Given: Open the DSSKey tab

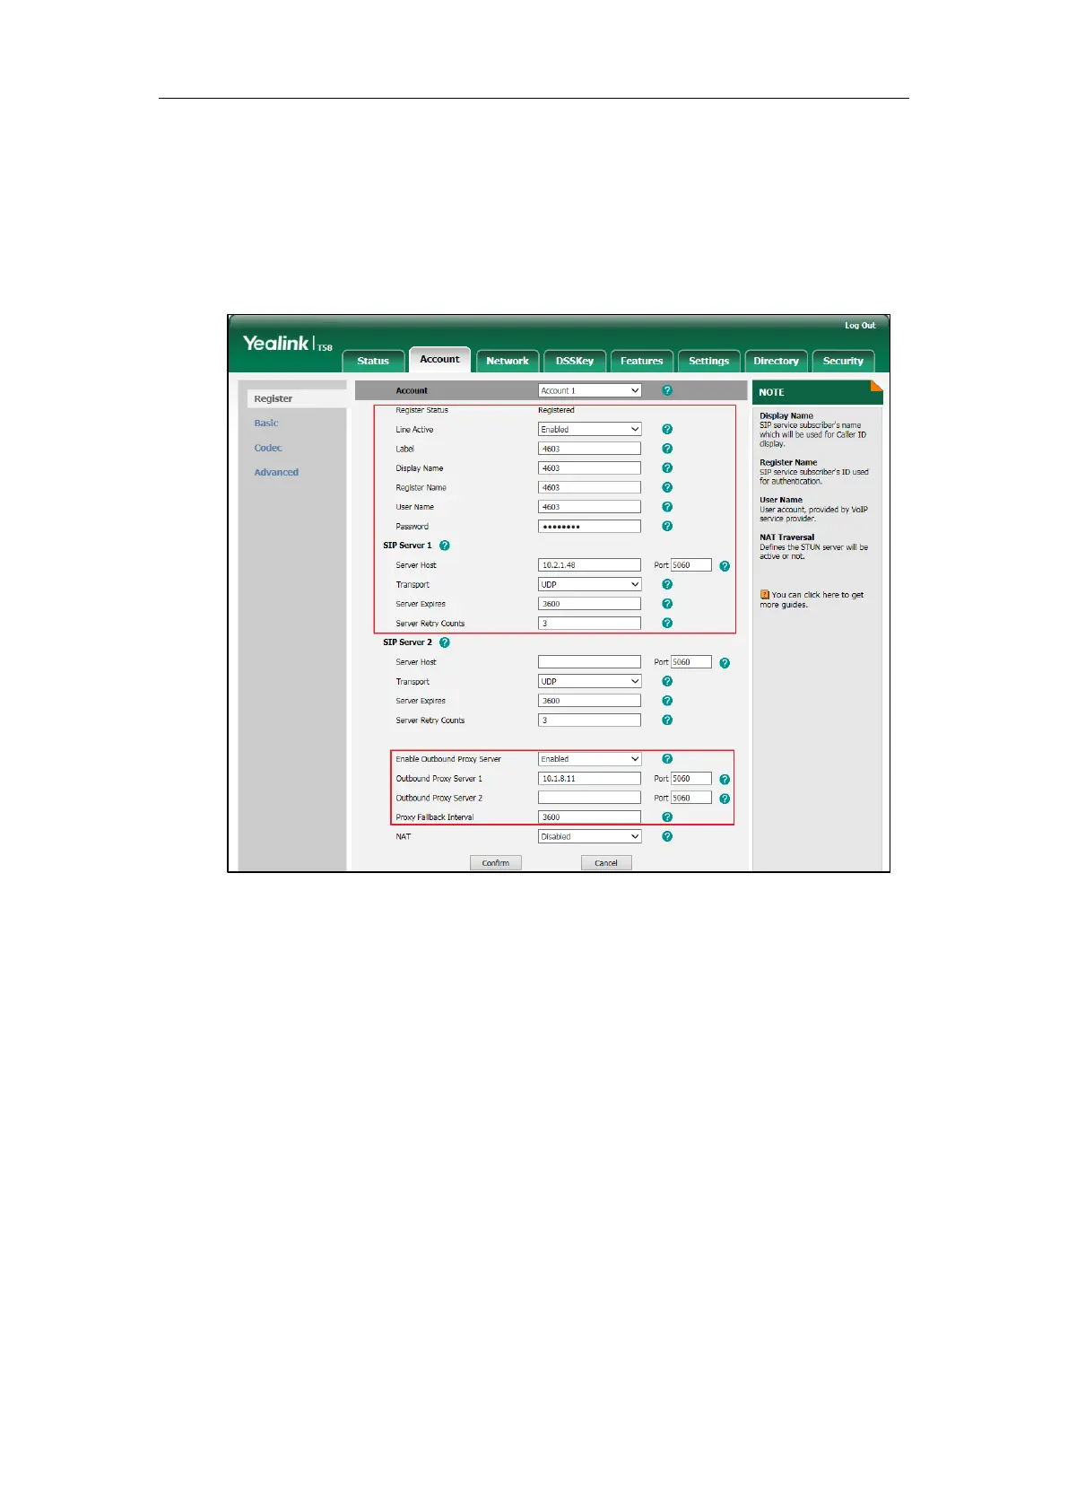Looking at the screenshot, I should tap(575, 361).
